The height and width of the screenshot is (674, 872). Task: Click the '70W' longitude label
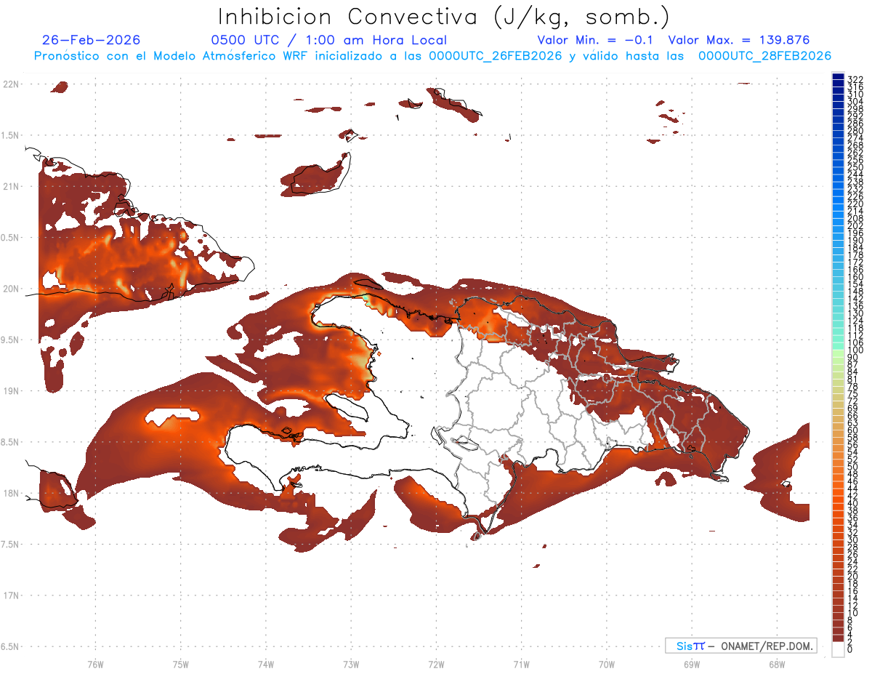(607, 664)
